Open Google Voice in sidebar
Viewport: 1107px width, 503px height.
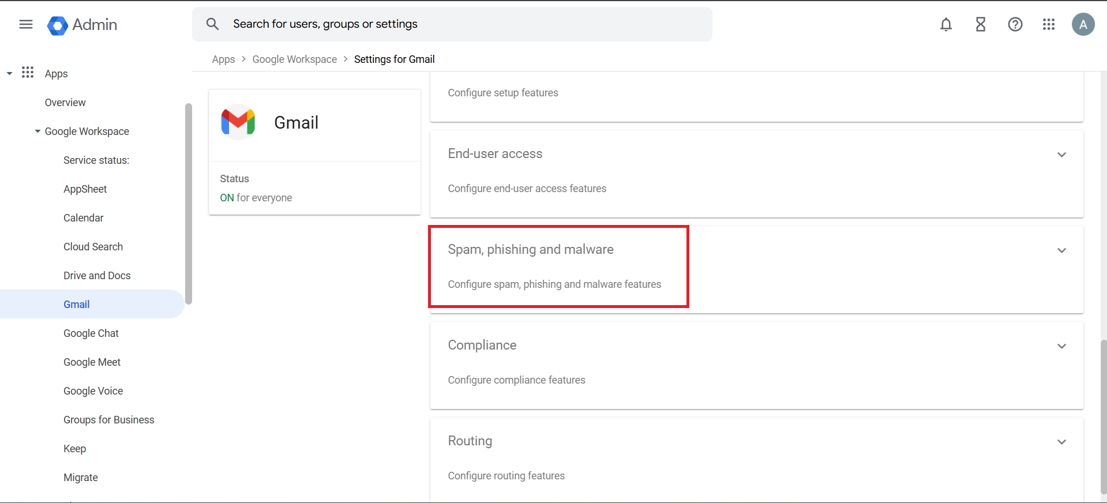(x=93, y=391)
